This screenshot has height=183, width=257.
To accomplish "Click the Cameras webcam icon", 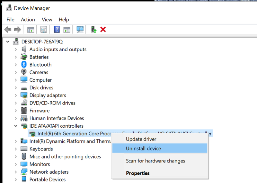I will pos(24,72).
